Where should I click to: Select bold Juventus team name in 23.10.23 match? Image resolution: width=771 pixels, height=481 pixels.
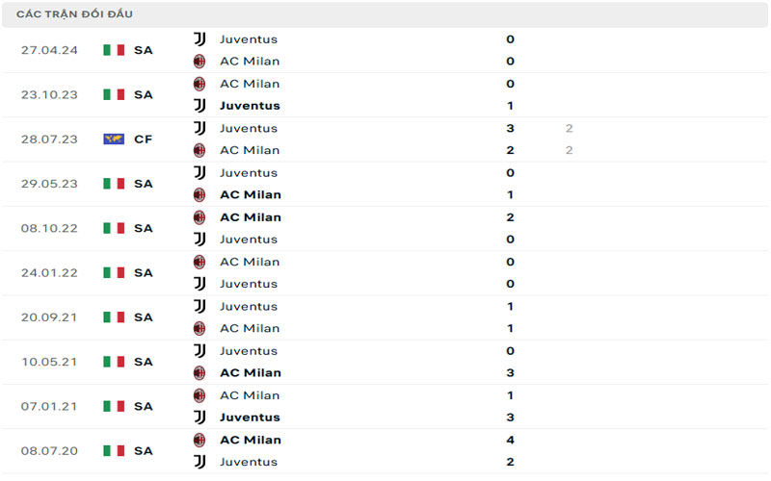[x=250, y=106]
